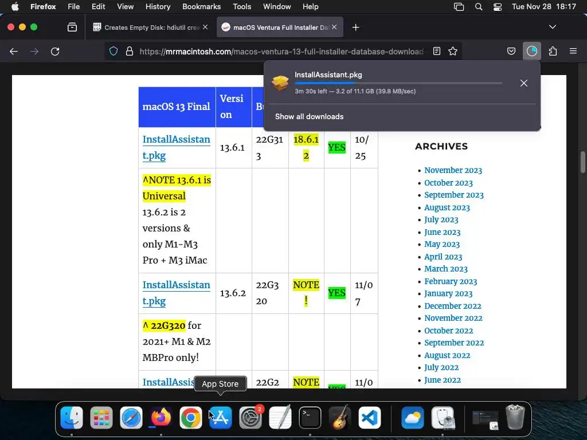Open the September 2022 archive link
Screen dimensions: 587x440
(454, 343)
